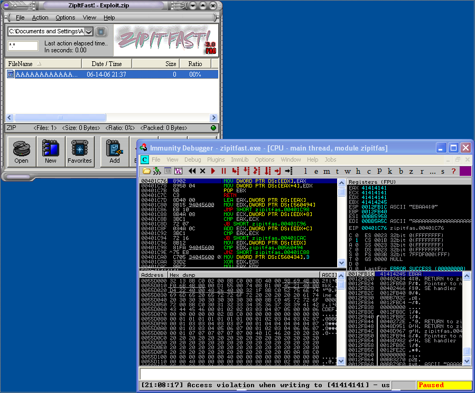Screen dimensions: 475x393
Task: Click the button beside the path dropdown
Action: pos(101,31)
